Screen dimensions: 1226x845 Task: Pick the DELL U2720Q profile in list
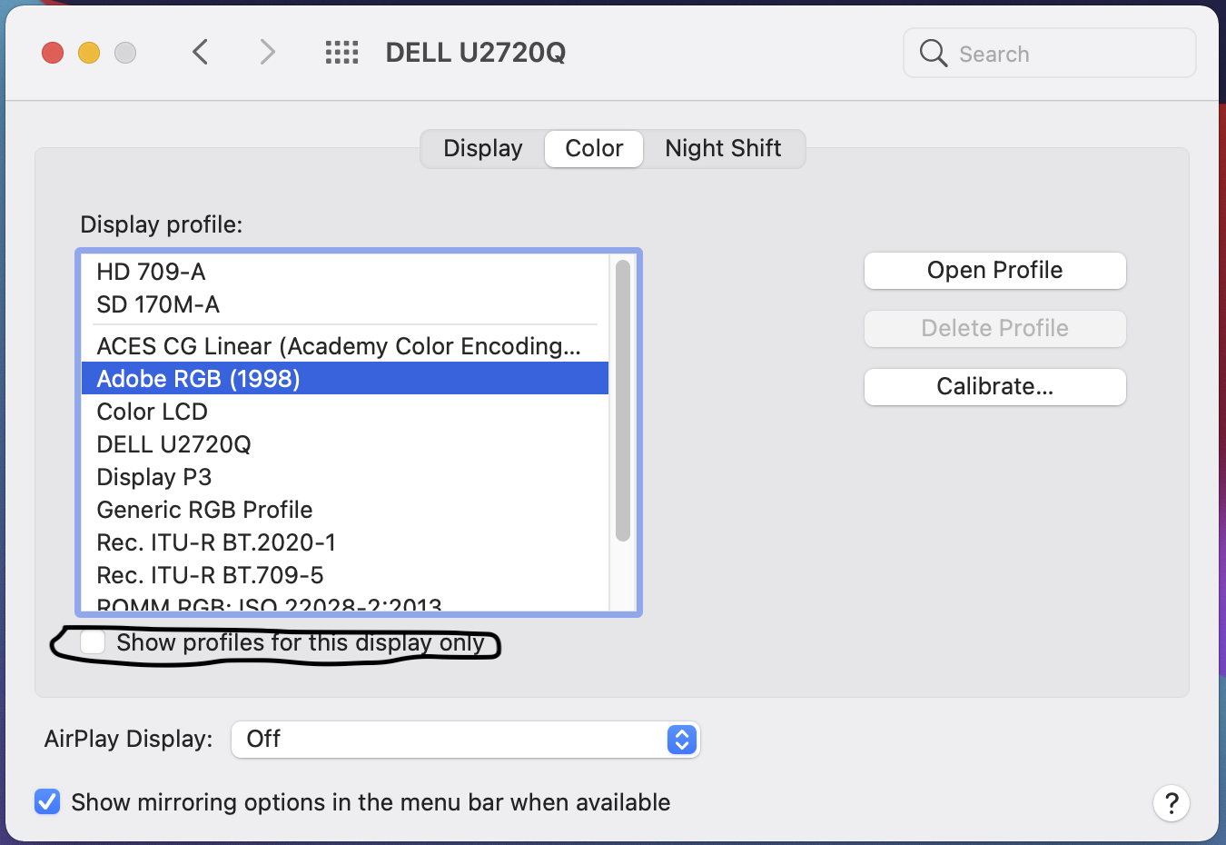coord(345,444)
